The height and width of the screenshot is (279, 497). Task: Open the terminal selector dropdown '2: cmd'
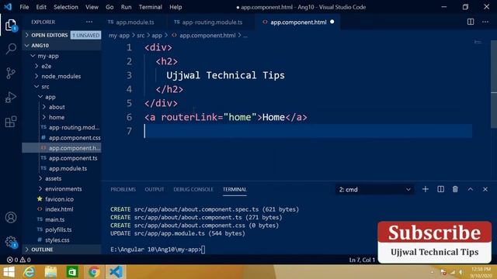pyautogui.click(x=374, y=189)
